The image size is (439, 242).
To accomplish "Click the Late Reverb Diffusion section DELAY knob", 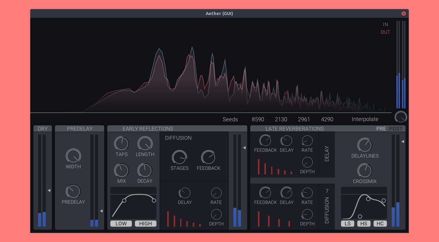I will click(286, 193).
